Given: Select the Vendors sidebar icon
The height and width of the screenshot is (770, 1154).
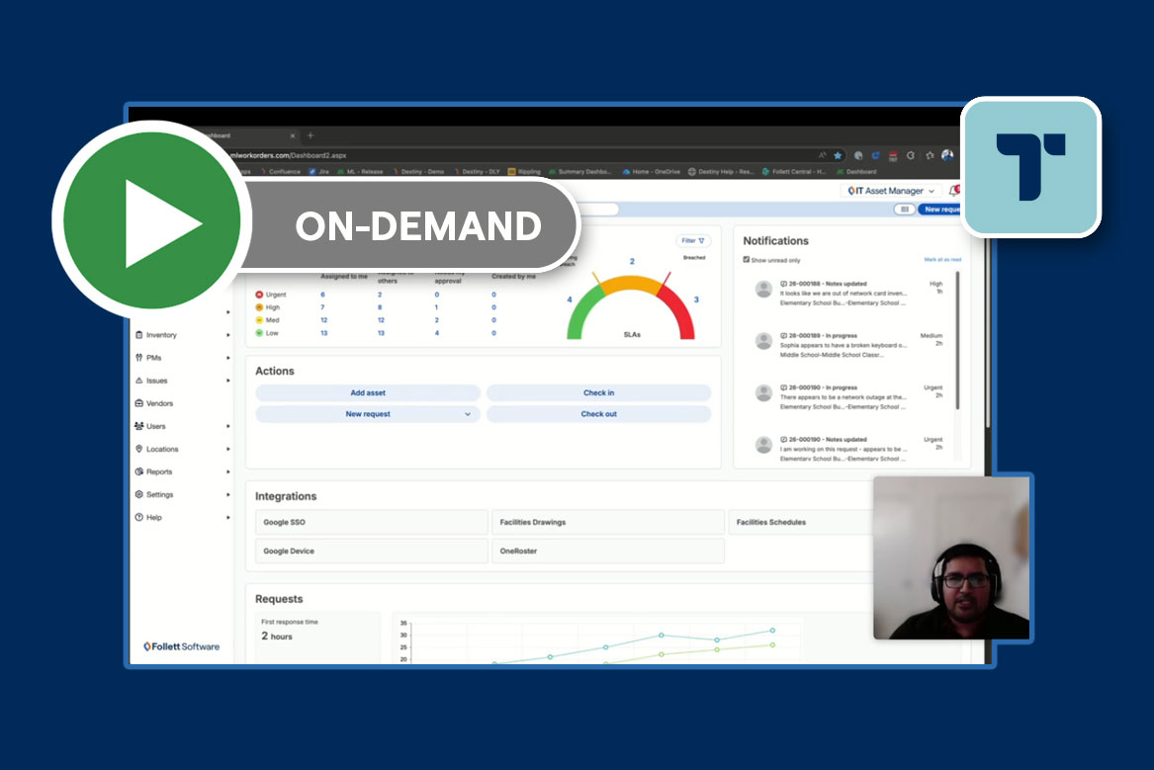Looking at the screenshot, I should (138, 403).
